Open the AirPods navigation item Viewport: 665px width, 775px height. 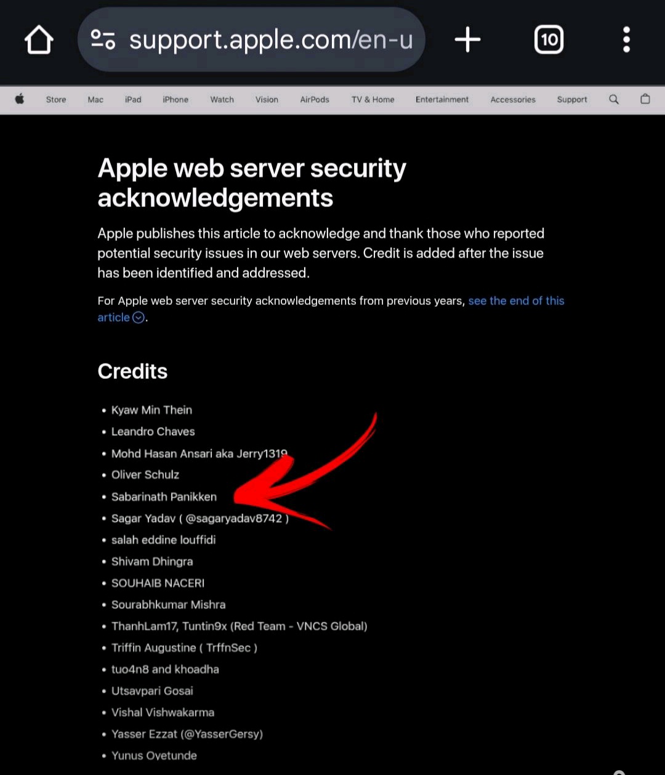pos(315,100)
